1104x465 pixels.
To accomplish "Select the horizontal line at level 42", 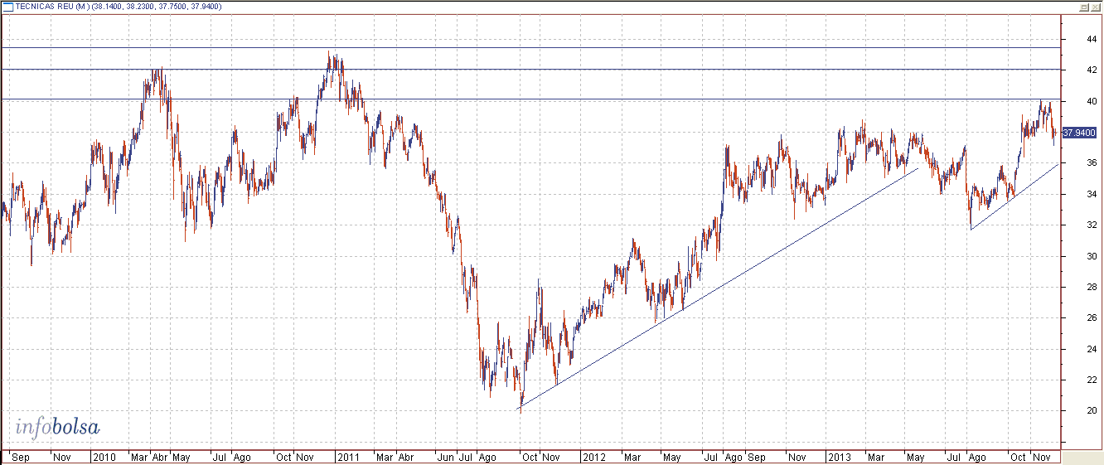I will pyautogui.click(x=530, y=69).
